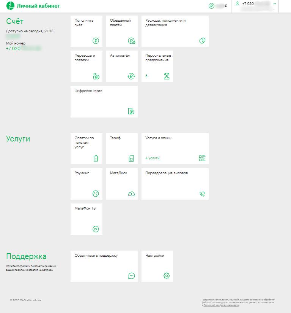Click the cloud upload icon on МегаДиск
This screenshot has height=313, width=291.
131,194
